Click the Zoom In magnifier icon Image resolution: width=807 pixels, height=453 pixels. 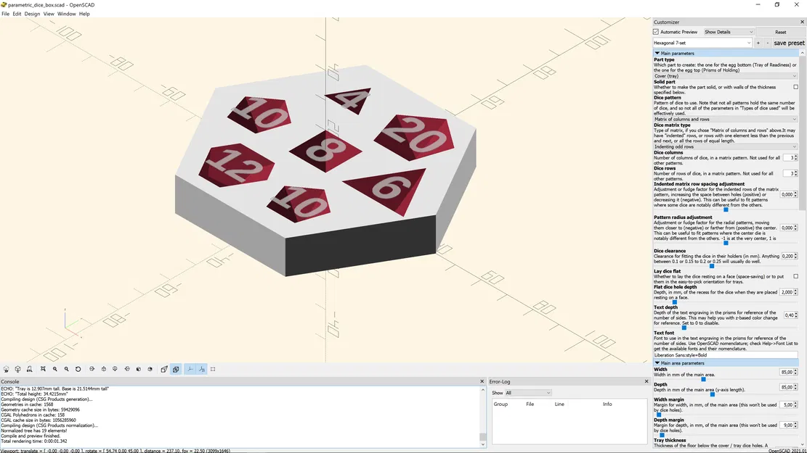point(54,369)
